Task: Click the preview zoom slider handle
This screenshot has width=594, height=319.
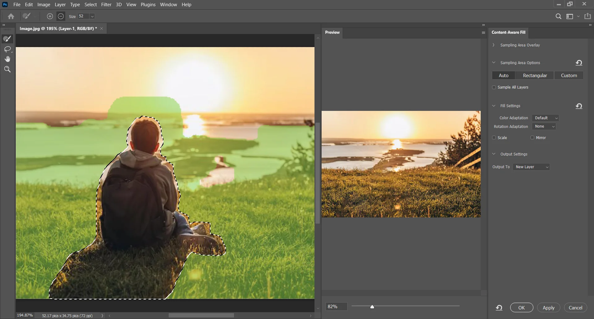Action: pos(372,307)
